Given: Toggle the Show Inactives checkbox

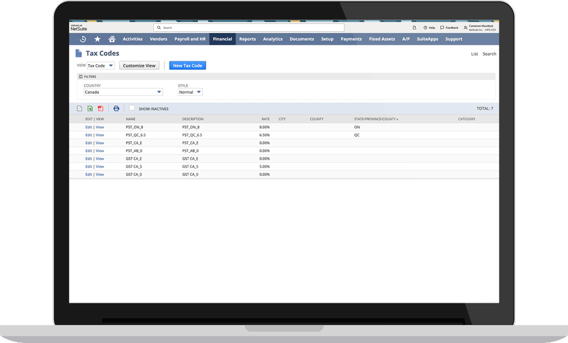Looking at the screenshot, I should click(x=132, y=108).
